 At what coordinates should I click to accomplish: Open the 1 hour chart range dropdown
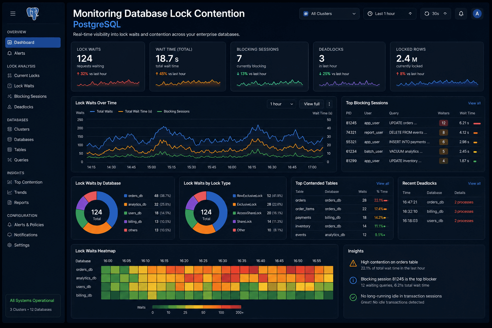(282, 104)
